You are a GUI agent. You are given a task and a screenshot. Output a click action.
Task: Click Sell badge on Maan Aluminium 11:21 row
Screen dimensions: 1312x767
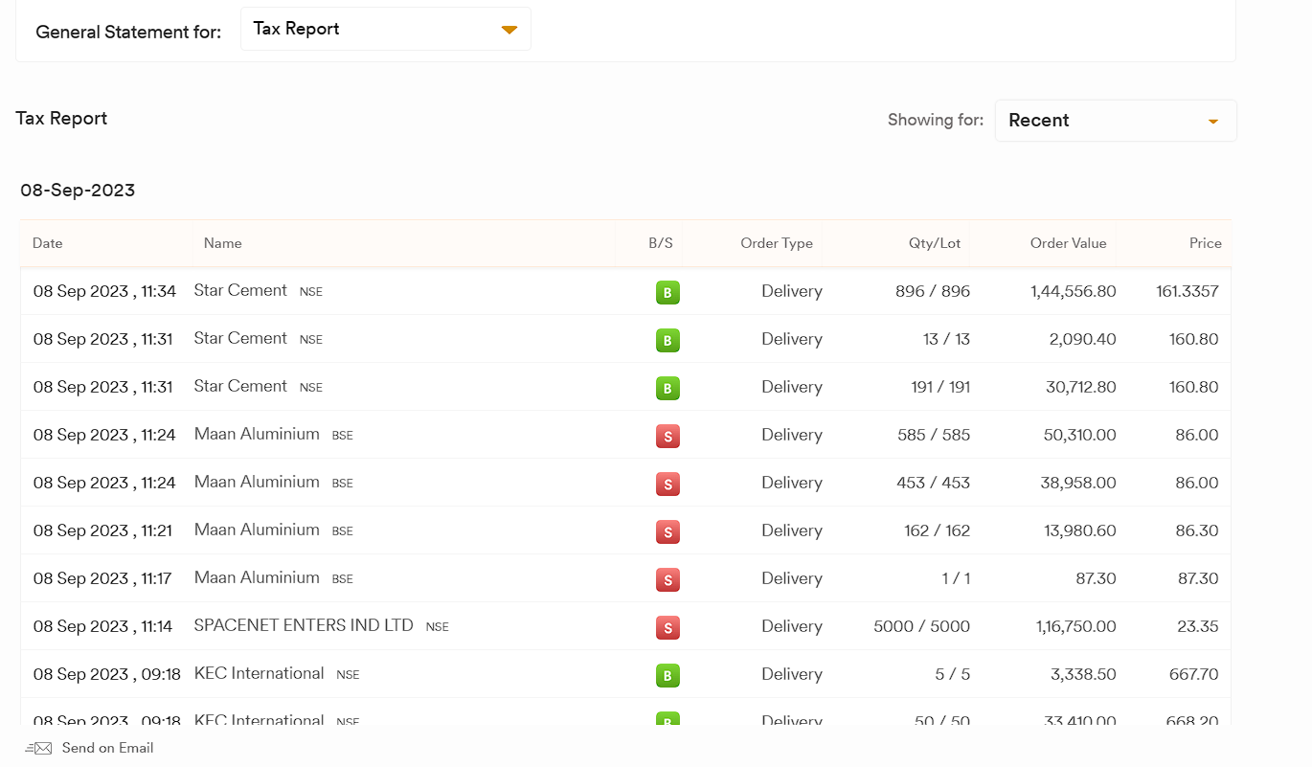tap(667, 531)
